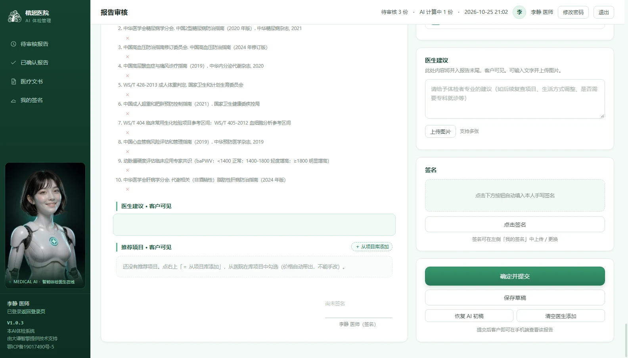Remove reference 10 脂肪性肝病防治指南 via X
This screenshot has height=358, width=628.
127,189
